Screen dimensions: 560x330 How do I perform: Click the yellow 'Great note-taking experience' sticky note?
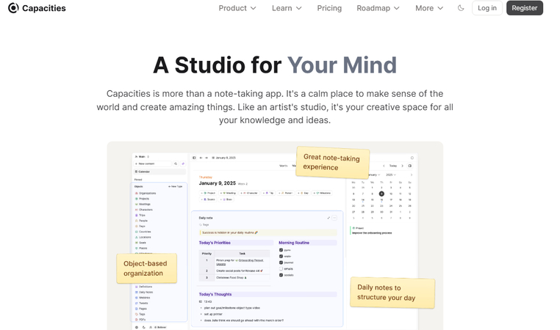[331, 161]
